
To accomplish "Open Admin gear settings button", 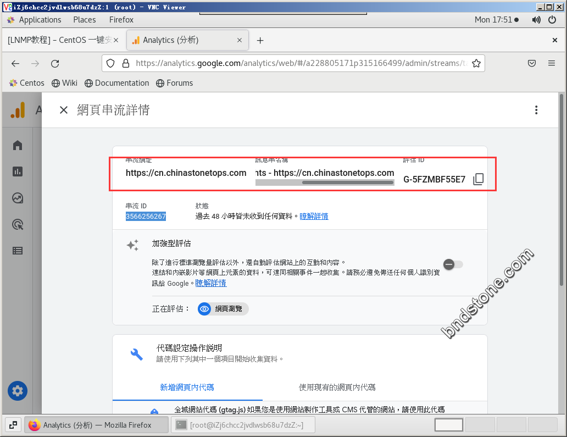I will (x=18, y=391).
